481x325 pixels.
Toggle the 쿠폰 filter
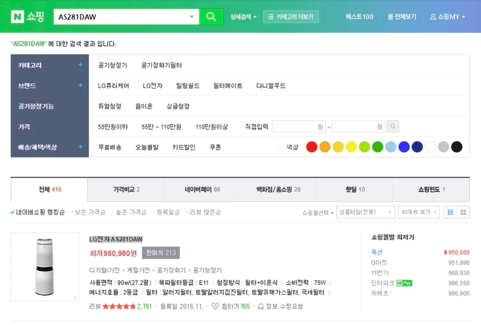click(x=215, y=147)
